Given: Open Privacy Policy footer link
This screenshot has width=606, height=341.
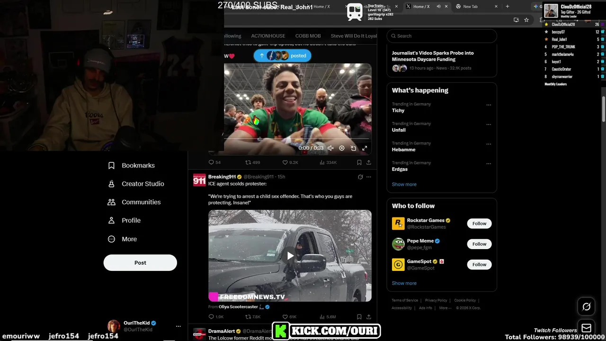Looking at the screenshot, I should [x=436, y=300].
